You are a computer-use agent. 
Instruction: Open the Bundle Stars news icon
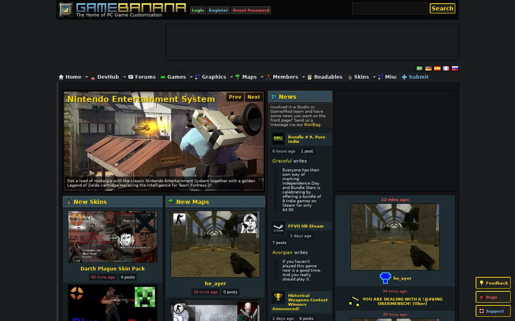[278, 139]
